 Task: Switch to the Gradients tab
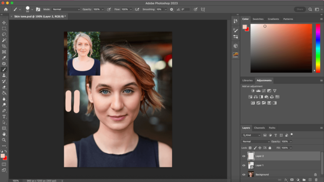[273, 19]
